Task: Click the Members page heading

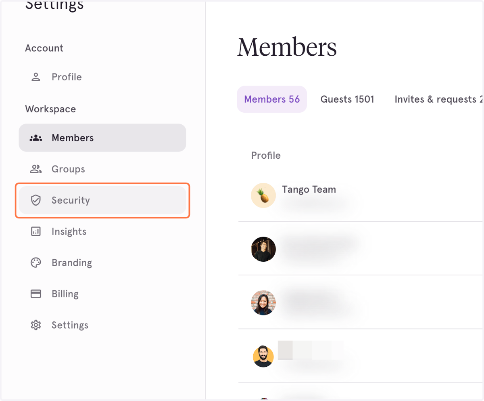Action: (287, 47)
